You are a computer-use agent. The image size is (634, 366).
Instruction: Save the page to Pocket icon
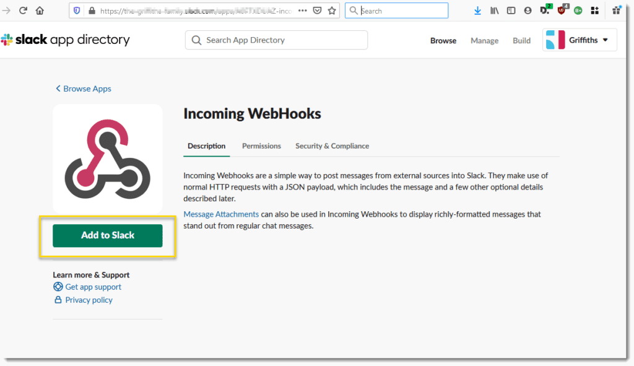coord(318,11)
